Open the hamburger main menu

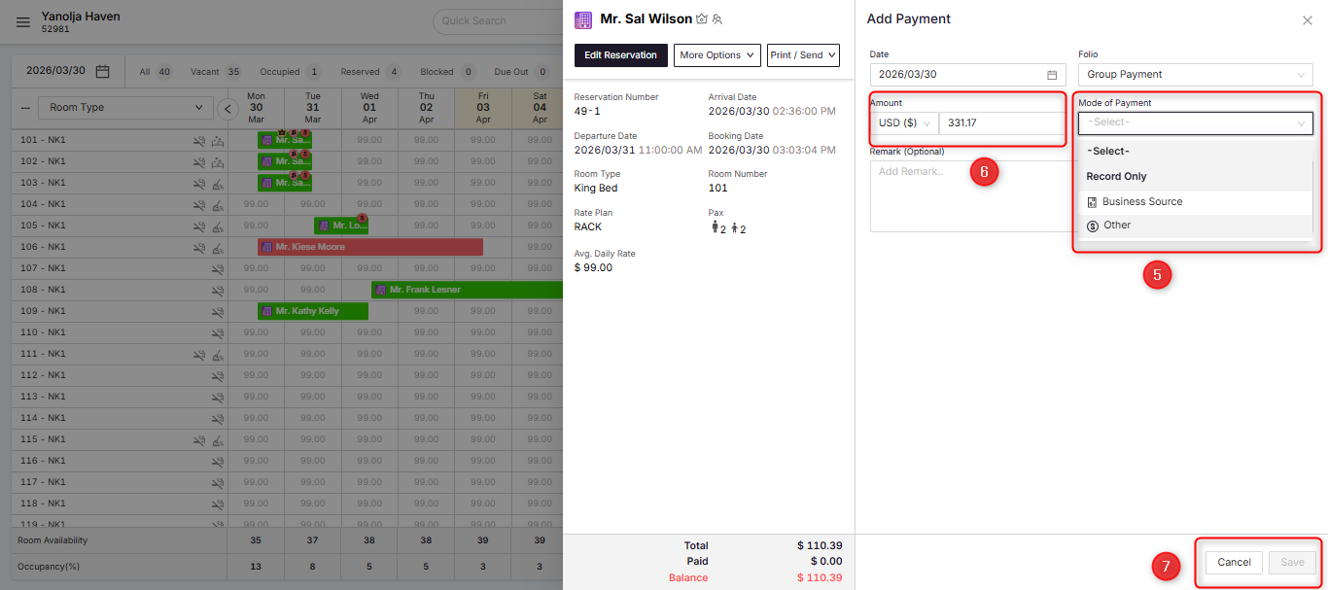(x=23, y=22)
